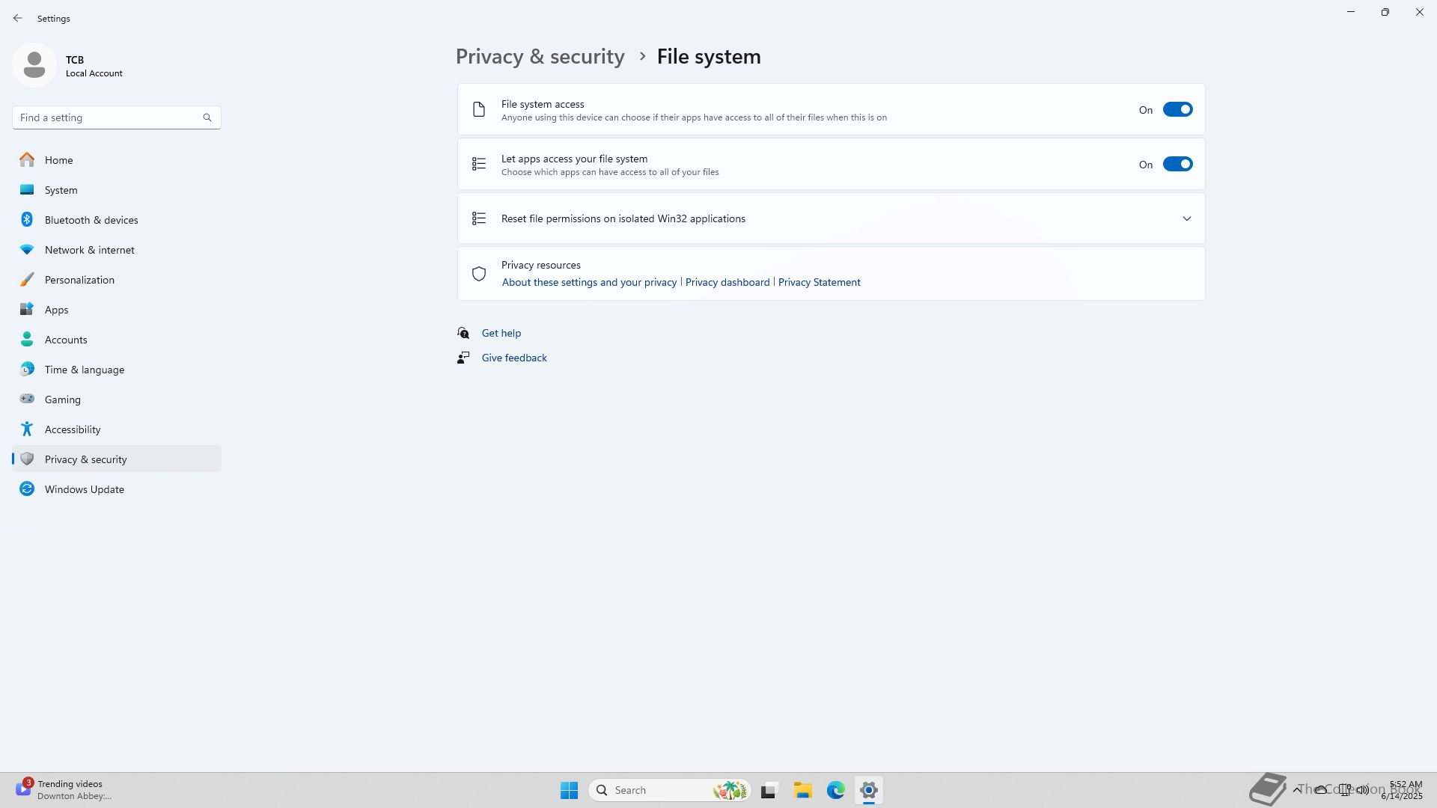Open Accessibility settings

(x=72, y=429)
